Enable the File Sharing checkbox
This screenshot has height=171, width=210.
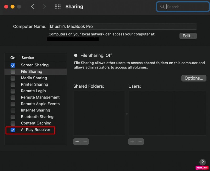point(13,72)
